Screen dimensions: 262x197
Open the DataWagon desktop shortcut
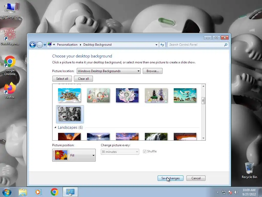pos(10,37)
